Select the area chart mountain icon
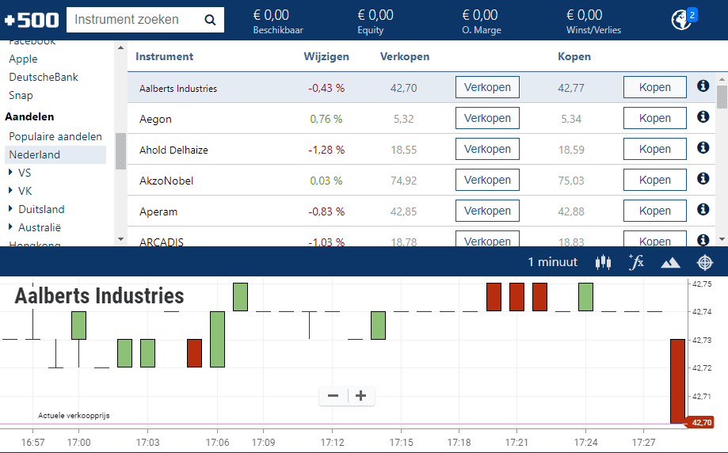This screenshot has width=728, height=453. pos(670,262)
